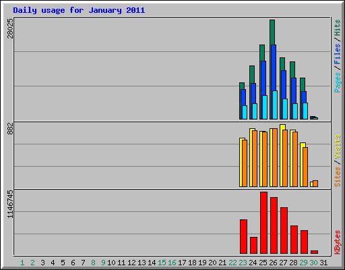Image resolution: width=345 pixels, height=270 pixels.
Task: Click day 10 on the date axis
Action: [111, 263]
